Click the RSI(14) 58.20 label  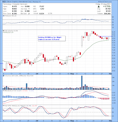pyautogui.click(x=10, y=16)
